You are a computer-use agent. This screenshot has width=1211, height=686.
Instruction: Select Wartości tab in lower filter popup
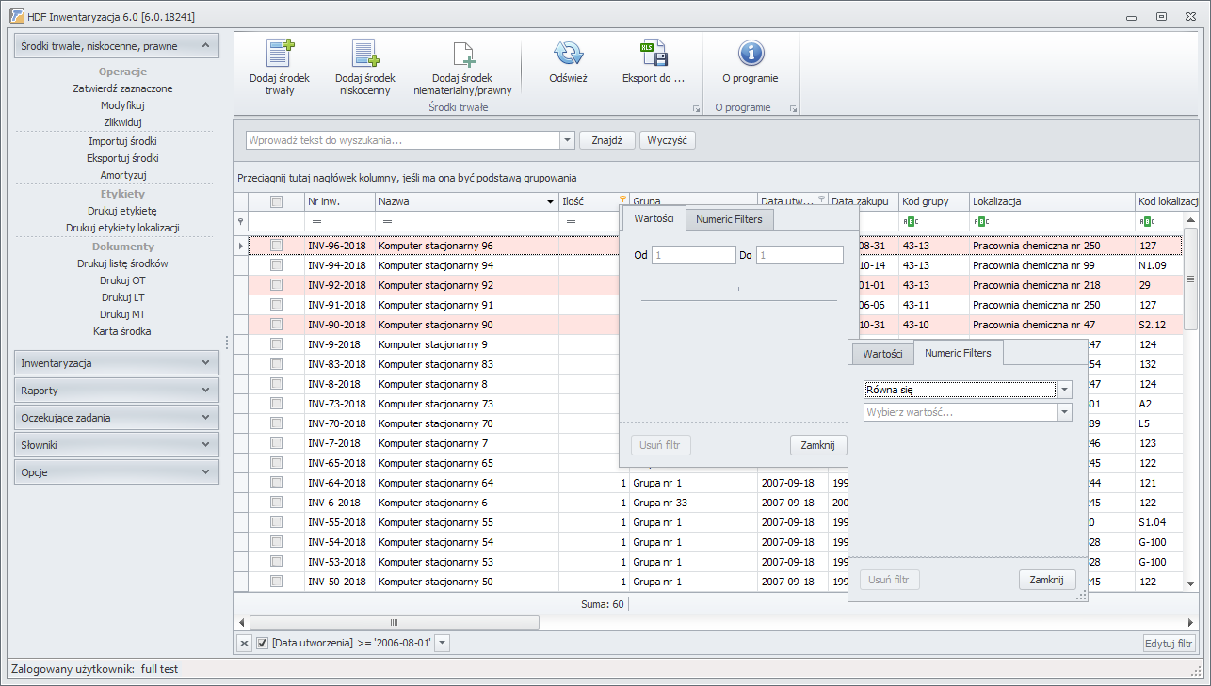pyautogui.click(x=882, y=354)
